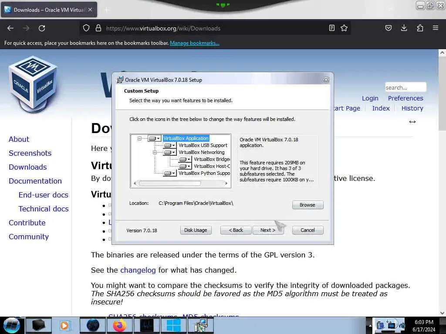Open the Documentation sidebar link
The width and height of the screenshot is (446, 334).
[x=35, y=181]
